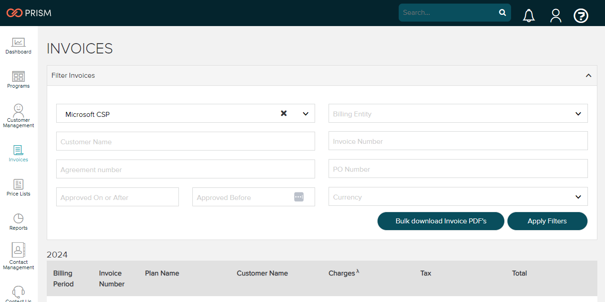The height and width of the screenshot is (302, 605).
Task: Open the Approved Before date picker
Action: (x=298, y=196)
